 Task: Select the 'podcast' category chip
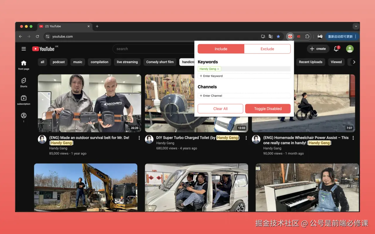coord(59,62)
